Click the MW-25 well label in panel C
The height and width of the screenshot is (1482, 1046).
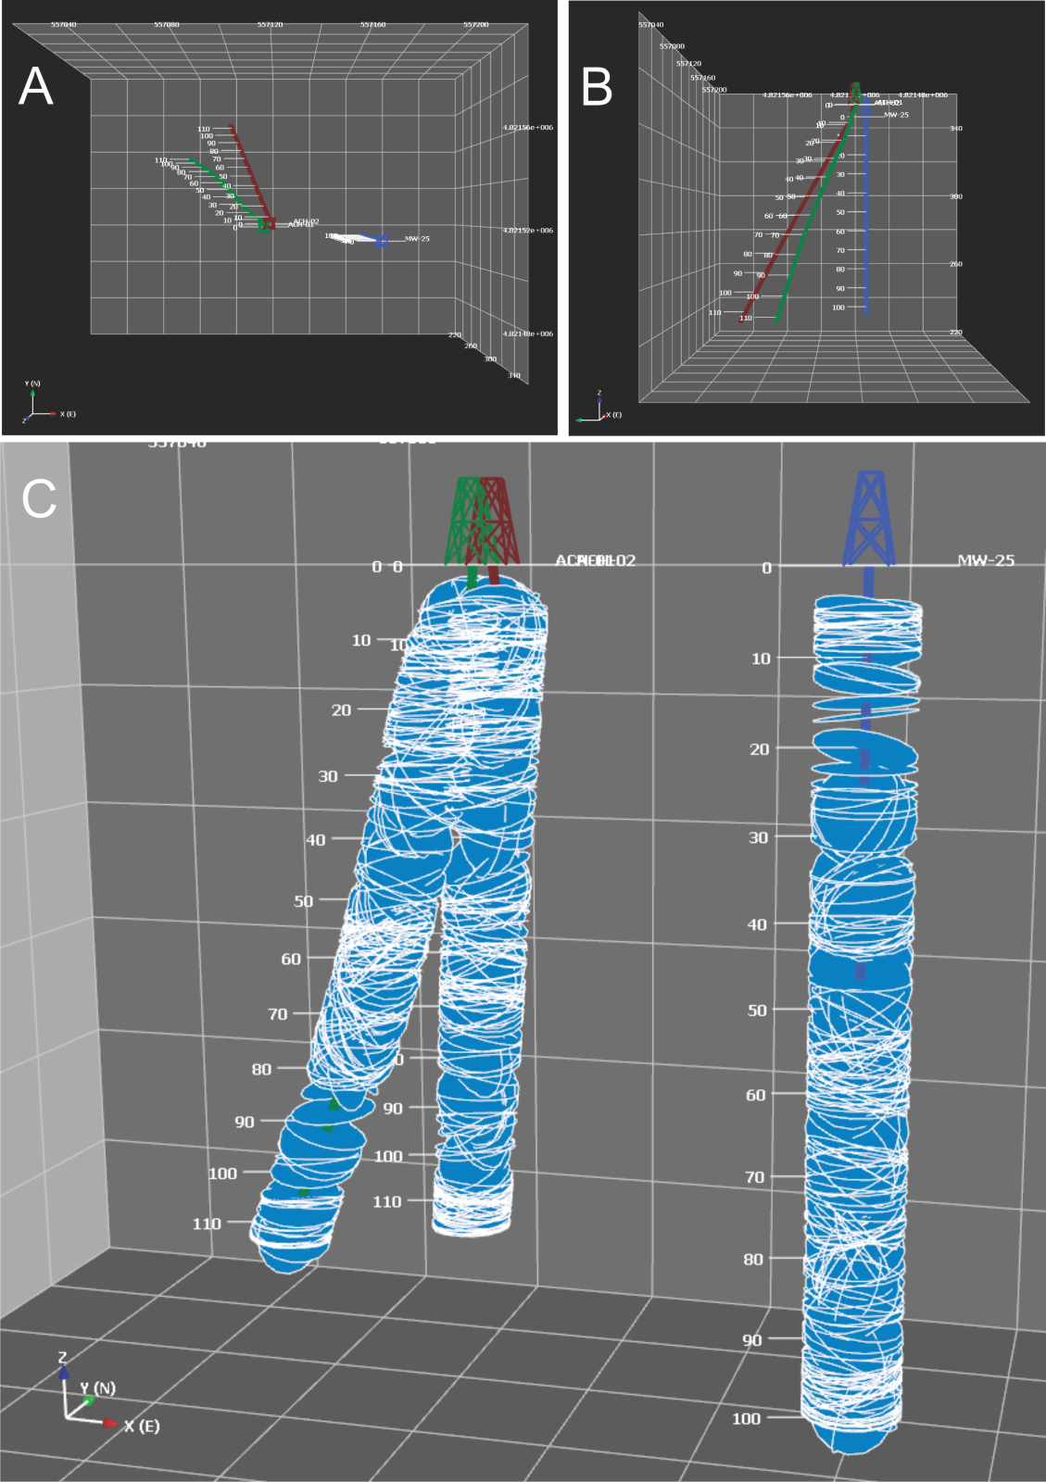pos(985,560)
